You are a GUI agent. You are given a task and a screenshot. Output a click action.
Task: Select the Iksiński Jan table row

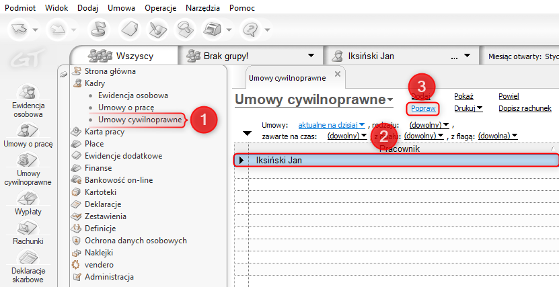point(396,160)
